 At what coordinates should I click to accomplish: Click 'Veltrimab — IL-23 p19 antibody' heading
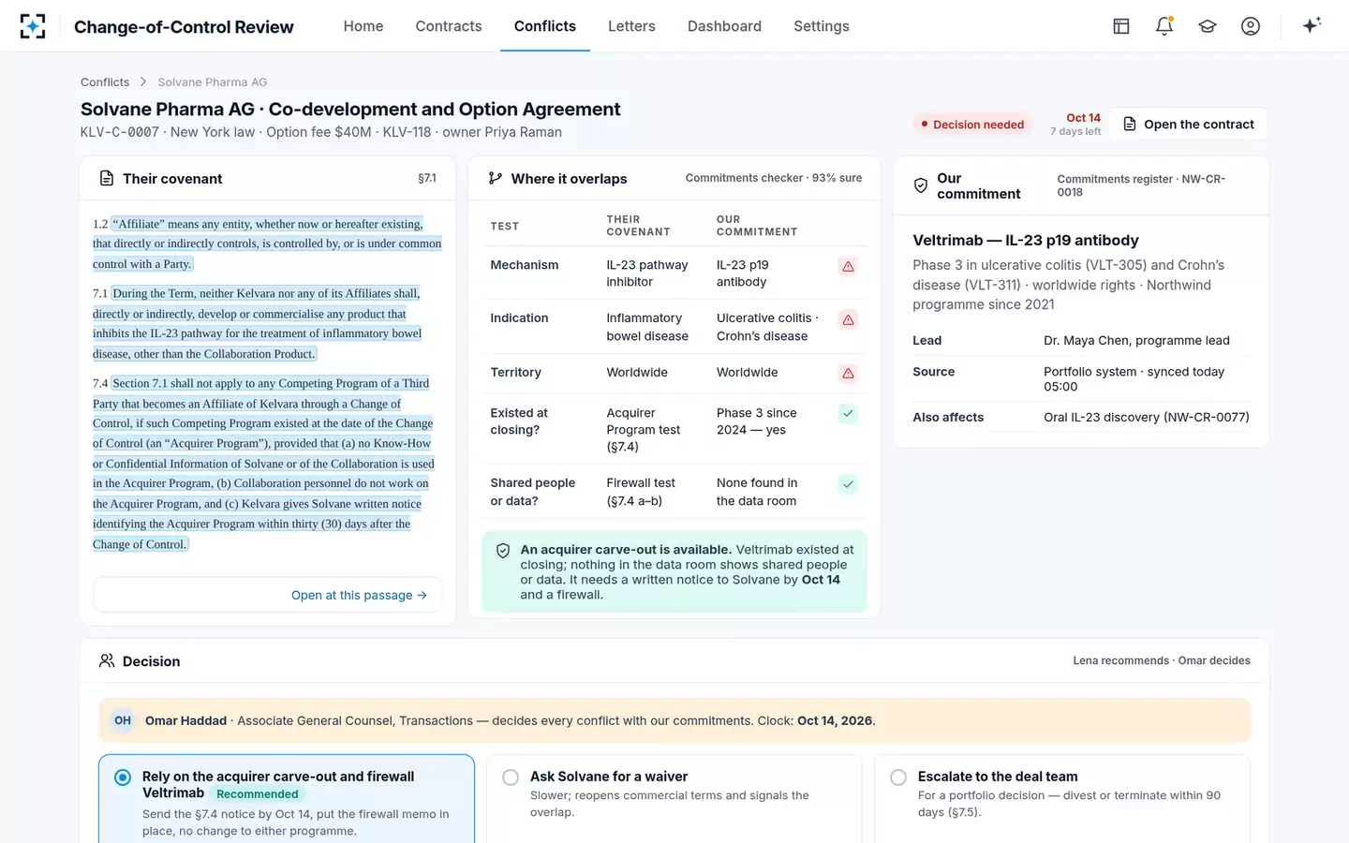pos(1026,241)
